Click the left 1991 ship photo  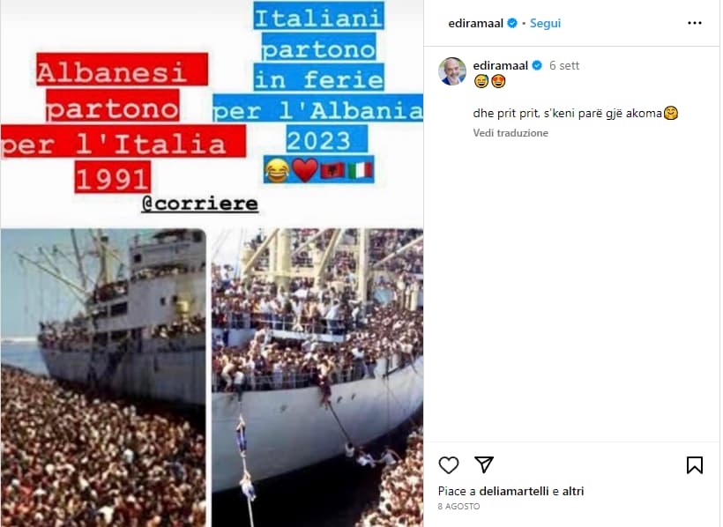pos(103,377)
